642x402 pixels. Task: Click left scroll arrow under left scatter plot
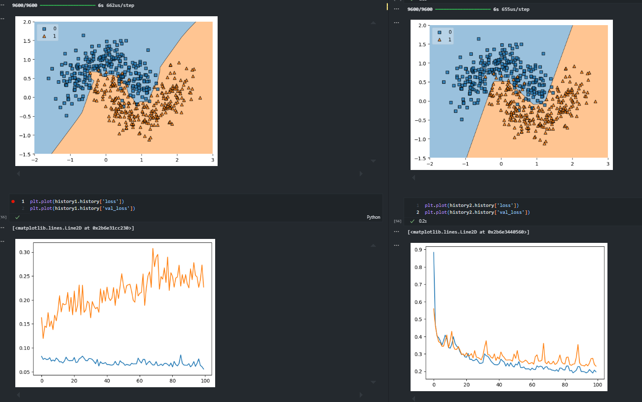[19, 173]
